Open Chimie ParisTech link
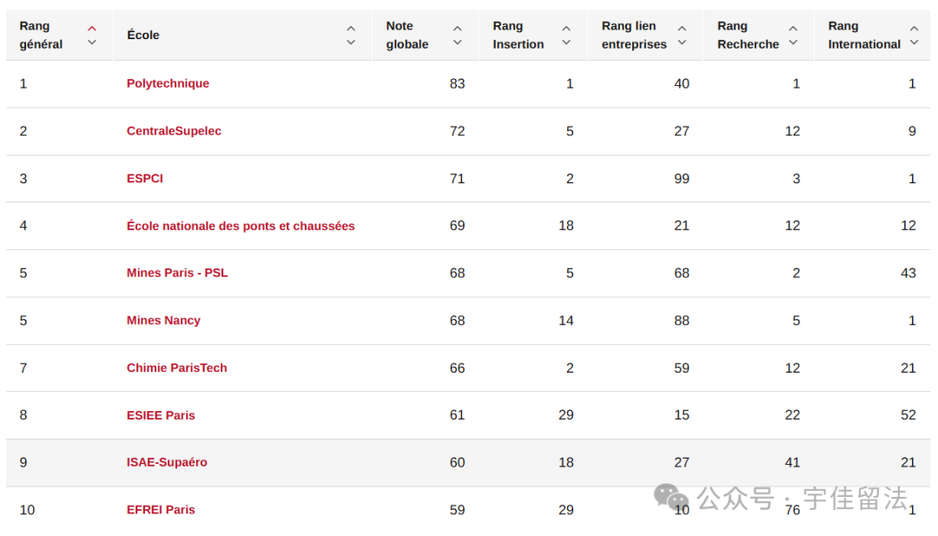938x536 pixels. [x=177, y=367]
